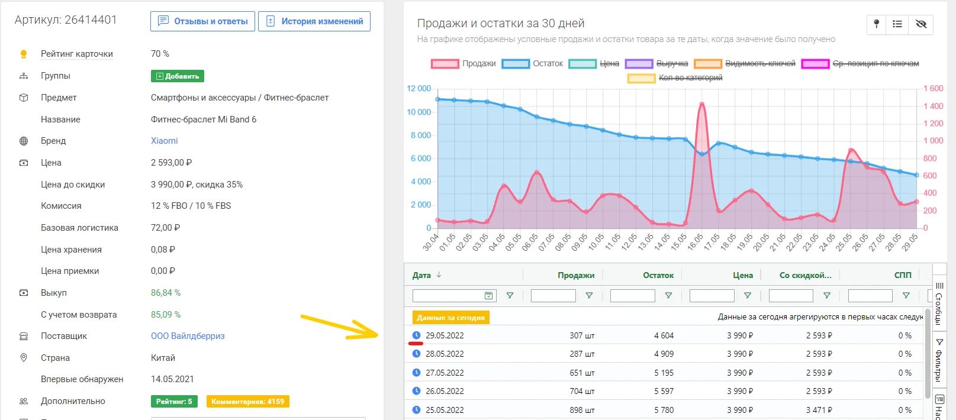Viewport: 956px width, 420px height.
Task: Sort table by Остаток column header
Action: coord(658,275)
